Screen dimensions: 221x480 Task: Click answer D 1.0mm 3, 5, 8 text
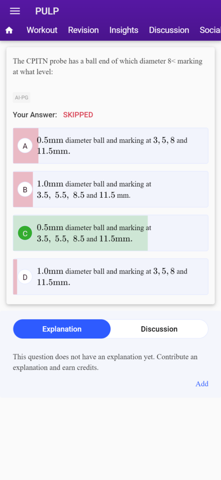[112, 277]
